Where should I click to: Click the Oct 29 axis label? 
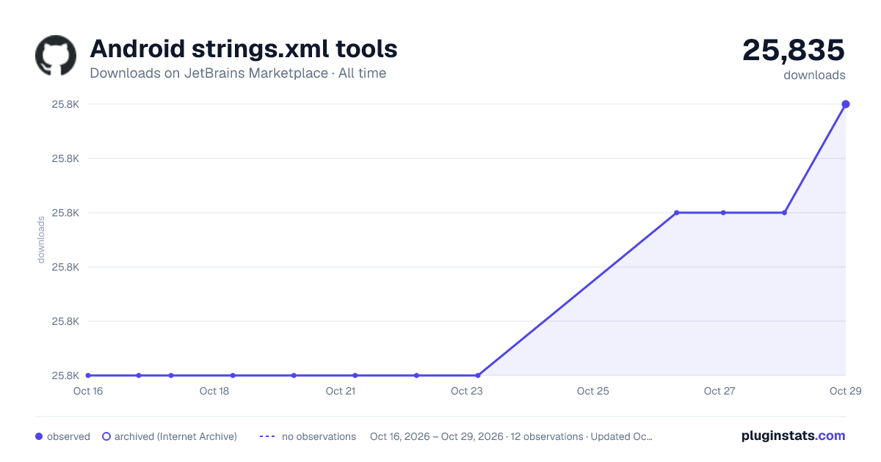(846, 391)
